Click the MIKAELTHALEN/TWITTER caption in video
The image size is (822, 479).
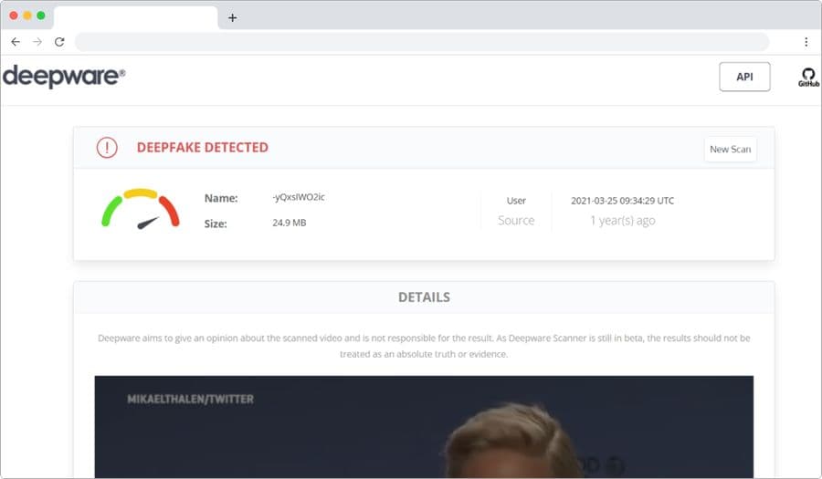pos(190,400)
